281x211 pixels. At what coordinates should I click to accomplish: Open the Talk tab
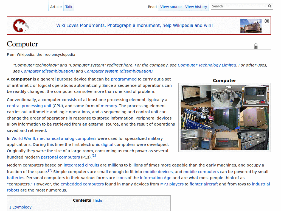click(x=69, y=7)
